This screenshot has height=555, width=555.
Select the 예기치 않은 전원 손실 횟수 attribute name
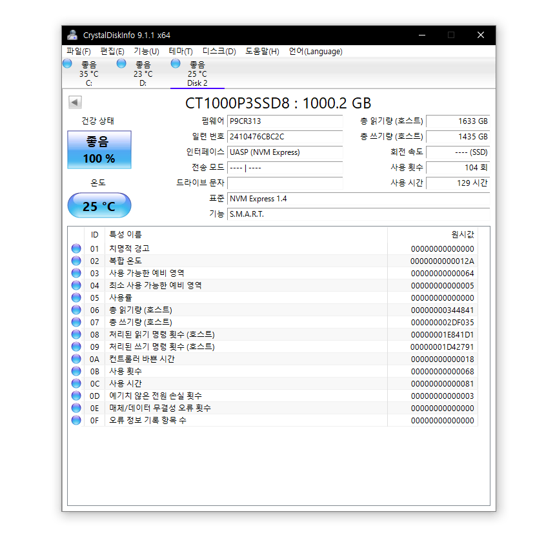(156, 396)
